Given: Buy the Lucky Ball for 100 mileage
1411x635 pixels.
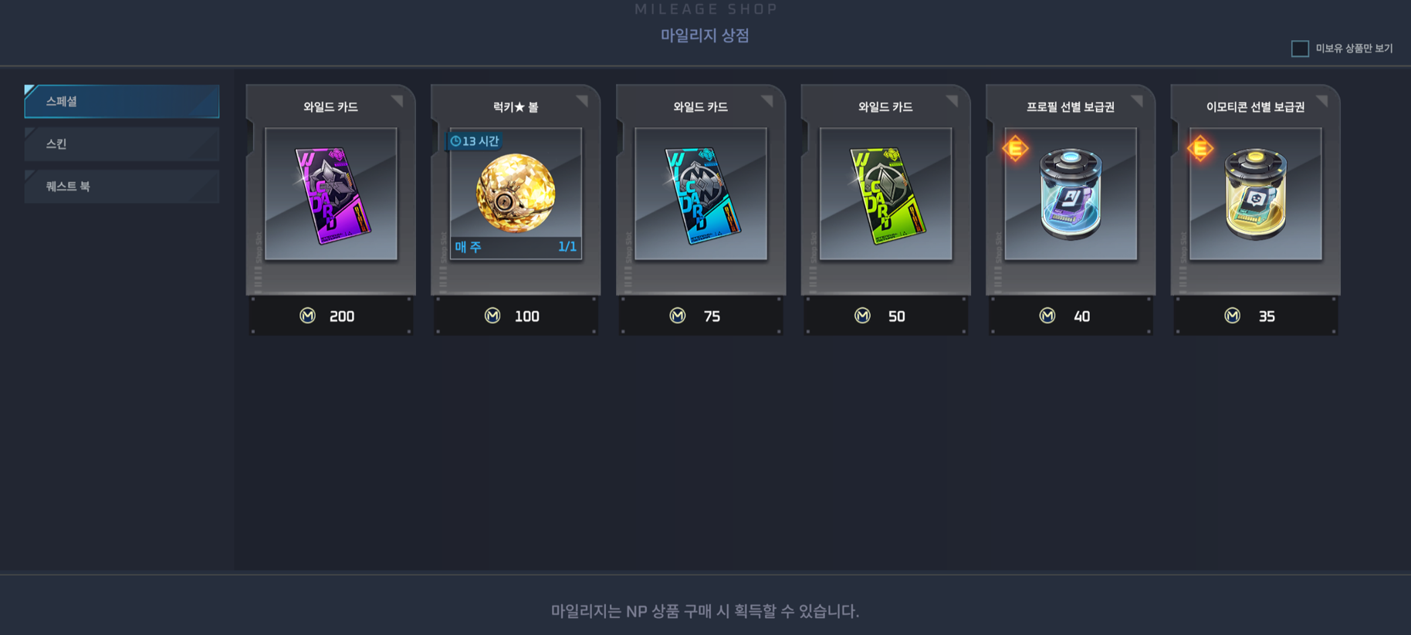Looking at the screenshot, I should click(516, 316).
